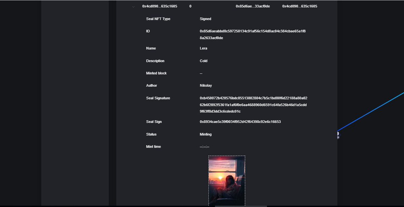The height and width of the screenshot is (207, 404).
Task: Click the Seal NFT Type label
Action: pyautogui.click(x=158, y=19)
